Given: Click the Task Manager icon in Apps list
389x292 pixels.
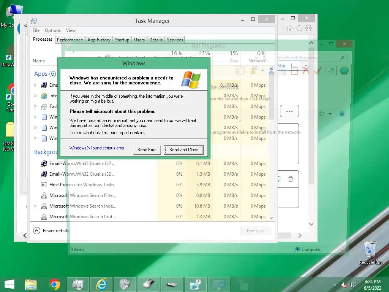Looking at the screenshot, I should click(x=44, y=106).
